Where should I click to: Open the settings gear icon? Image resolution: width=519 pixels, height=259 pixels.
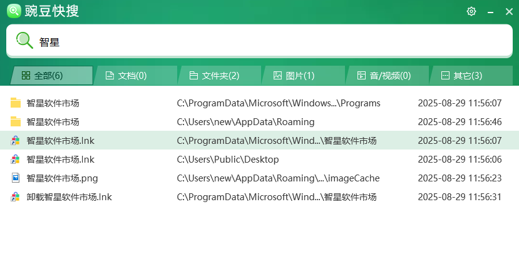pos(471,12)
